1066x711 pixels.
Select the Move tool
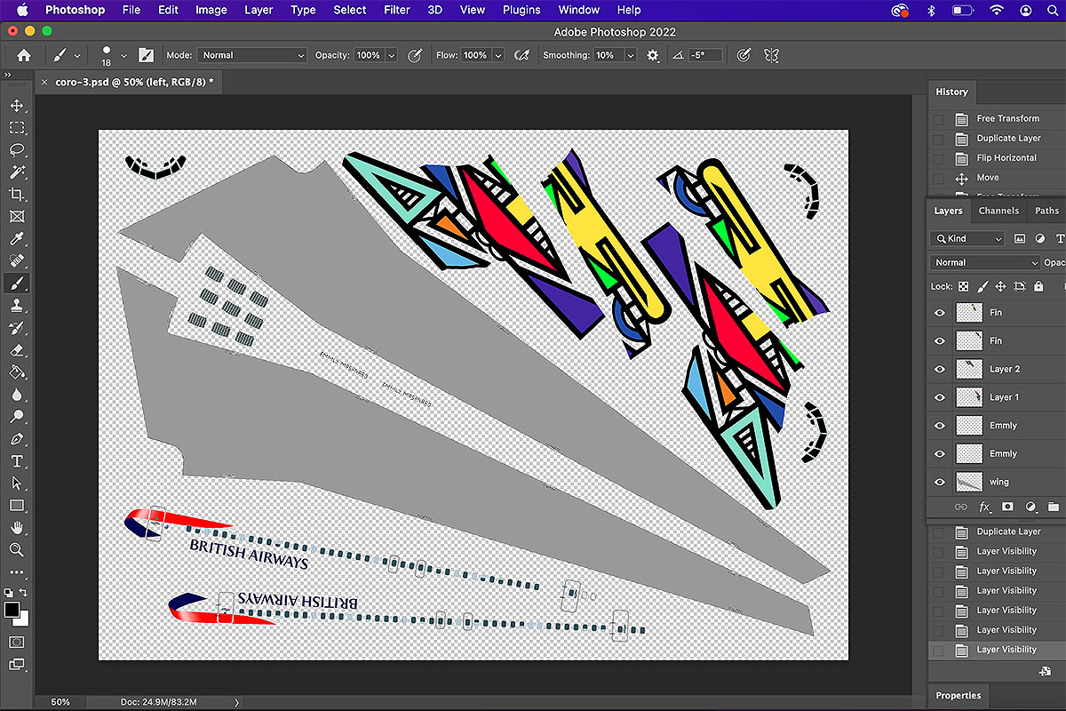point(17,106)
